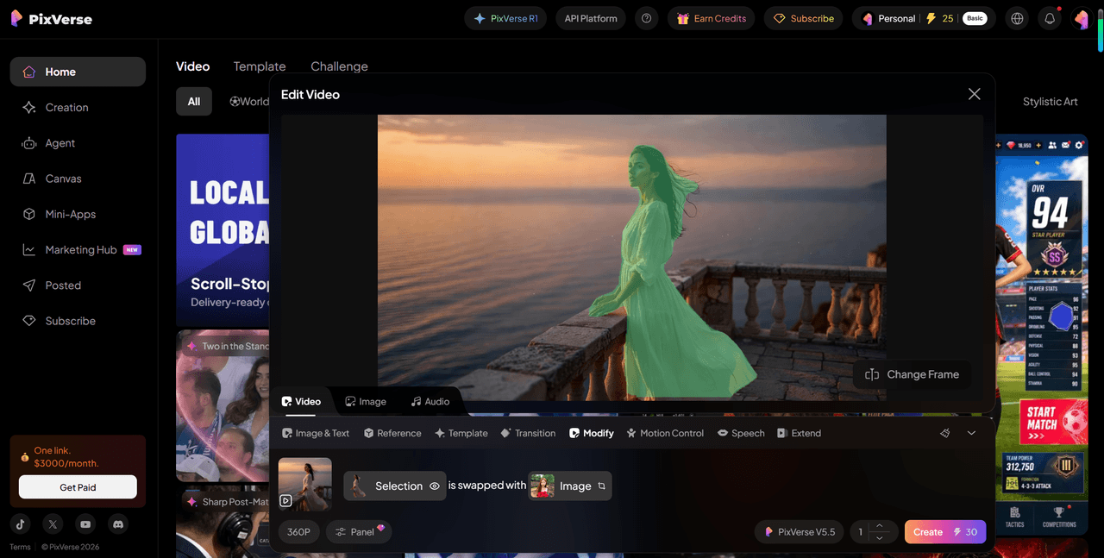Open the 360P resolution selector

pyautogui.click(x=298, y=532)
